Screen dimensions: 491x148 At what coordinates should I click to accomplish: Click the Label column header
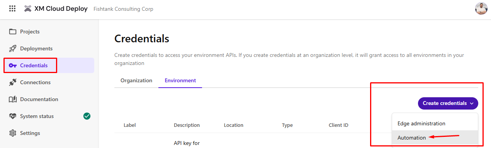click(130, 125)
